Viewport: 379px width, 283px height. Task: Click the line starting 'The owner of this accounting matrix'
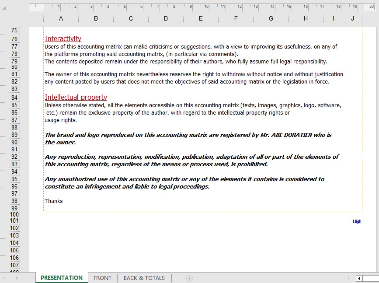pyautogui.click(x=194, y=74)
